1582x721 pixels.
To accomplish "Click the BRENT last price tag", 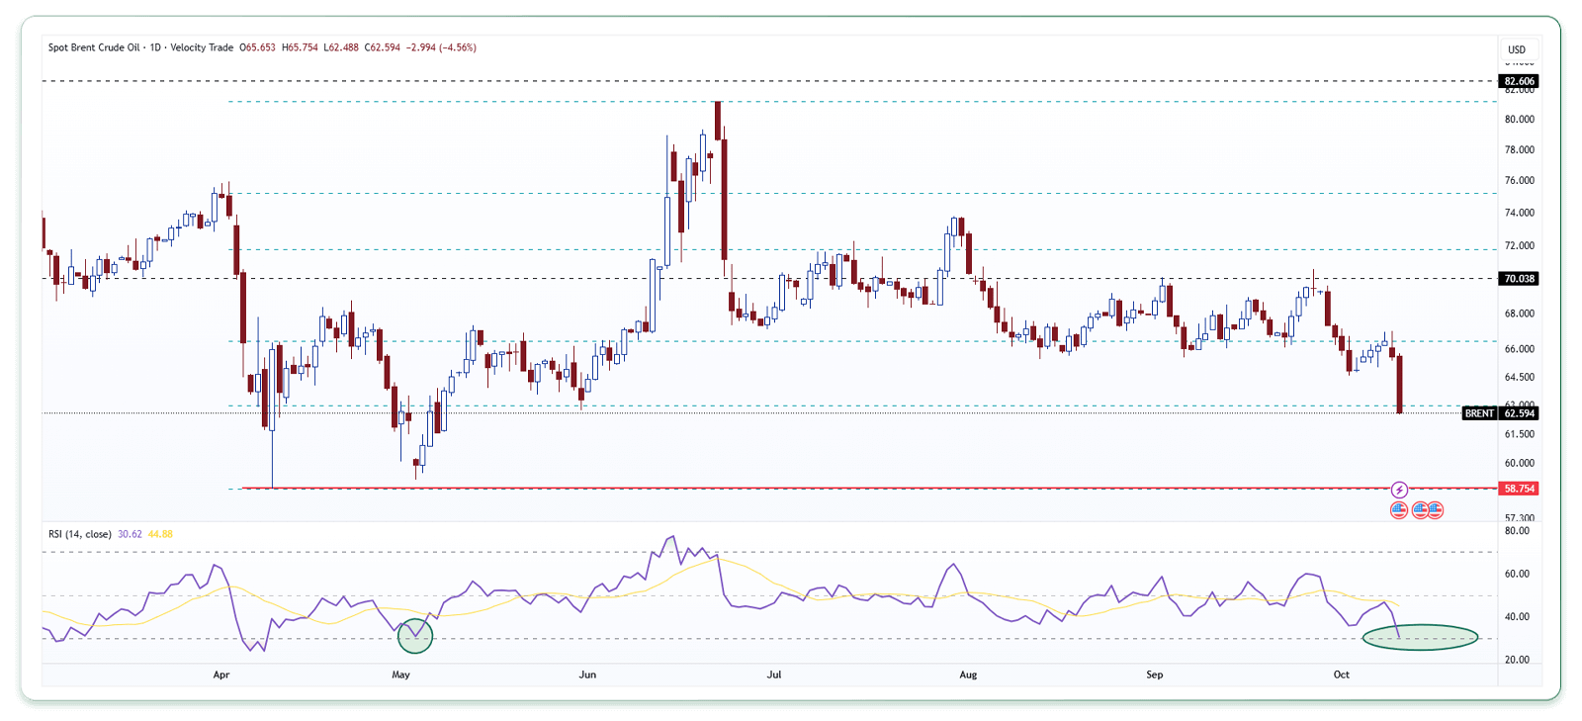I will point(1479,413).
